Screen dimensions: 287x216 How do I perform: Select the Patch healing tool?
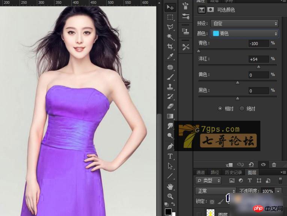170,67
